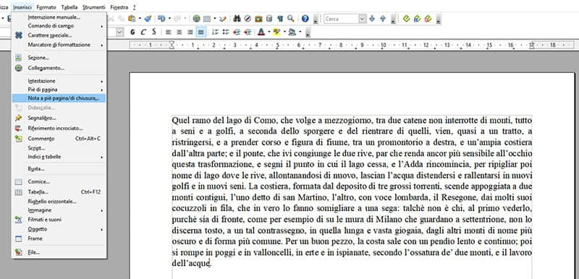Open the Undo history dropdown arrow
Screen dimensions: 579x279
tap(169, 18)
